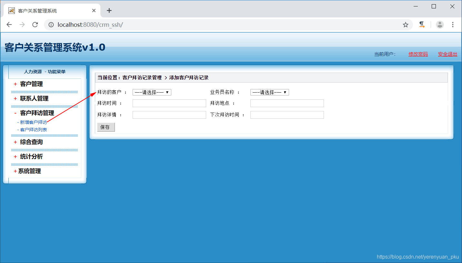The image size is (462, 263).
Task: Expand the 统计分析 menu
Action: tap(31, 157)
